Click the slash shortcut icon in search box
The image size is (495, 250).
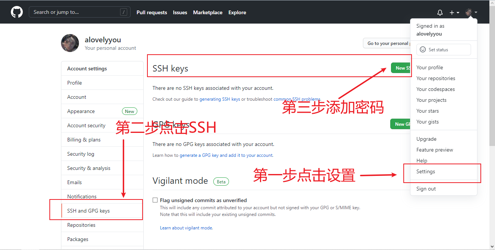(x=123, y=12)
